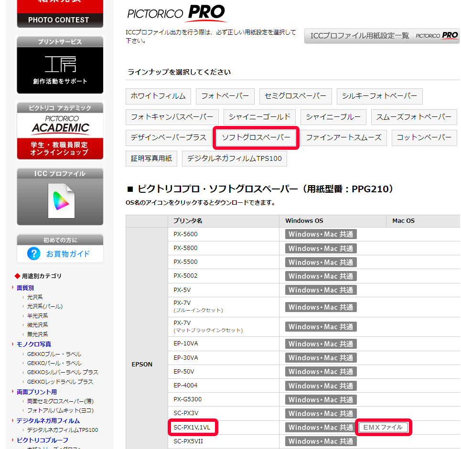
Task: Open the GEKKOブルー・ラベル sidebar link
Action: tap(54, 354)
